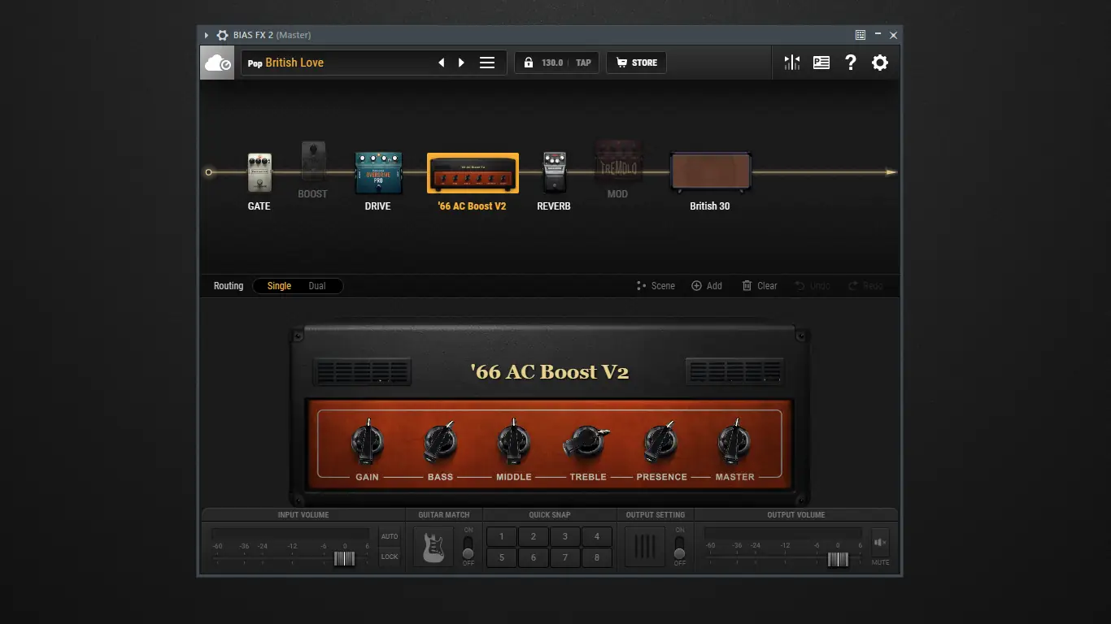This screenshot has width=1111, height=624.
Task: Click the Undo button
Action: point(813,286)
